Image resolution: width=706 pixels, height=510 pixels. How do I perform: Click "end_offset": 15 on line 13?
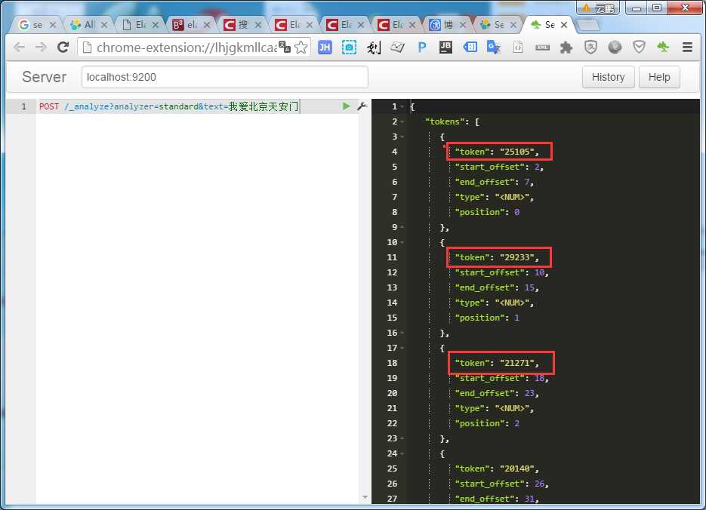[x=496, y=287]
